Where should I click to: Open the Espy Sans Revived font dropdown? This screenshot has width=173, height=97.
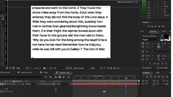tap(151, 36)
